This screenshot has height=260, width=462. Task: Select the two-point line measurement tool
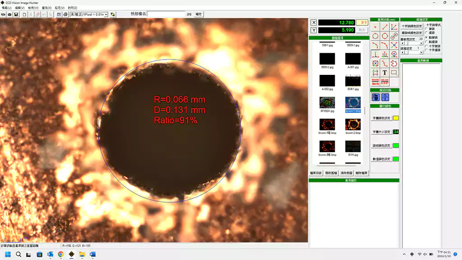[x=385, y=27]
